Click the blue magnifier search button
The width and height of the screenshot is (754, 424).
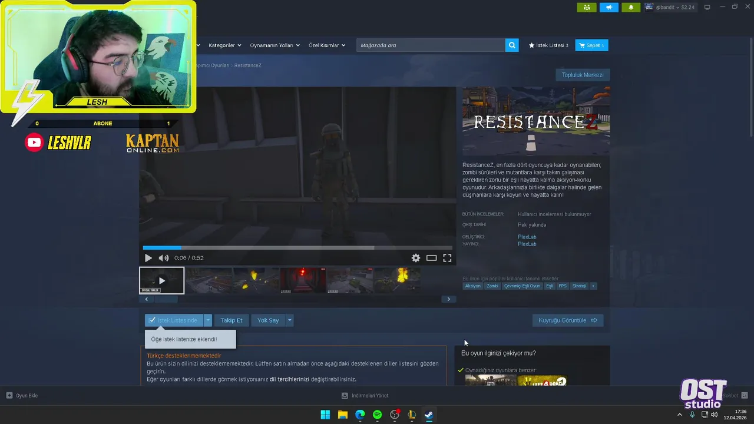coord(512,45)
